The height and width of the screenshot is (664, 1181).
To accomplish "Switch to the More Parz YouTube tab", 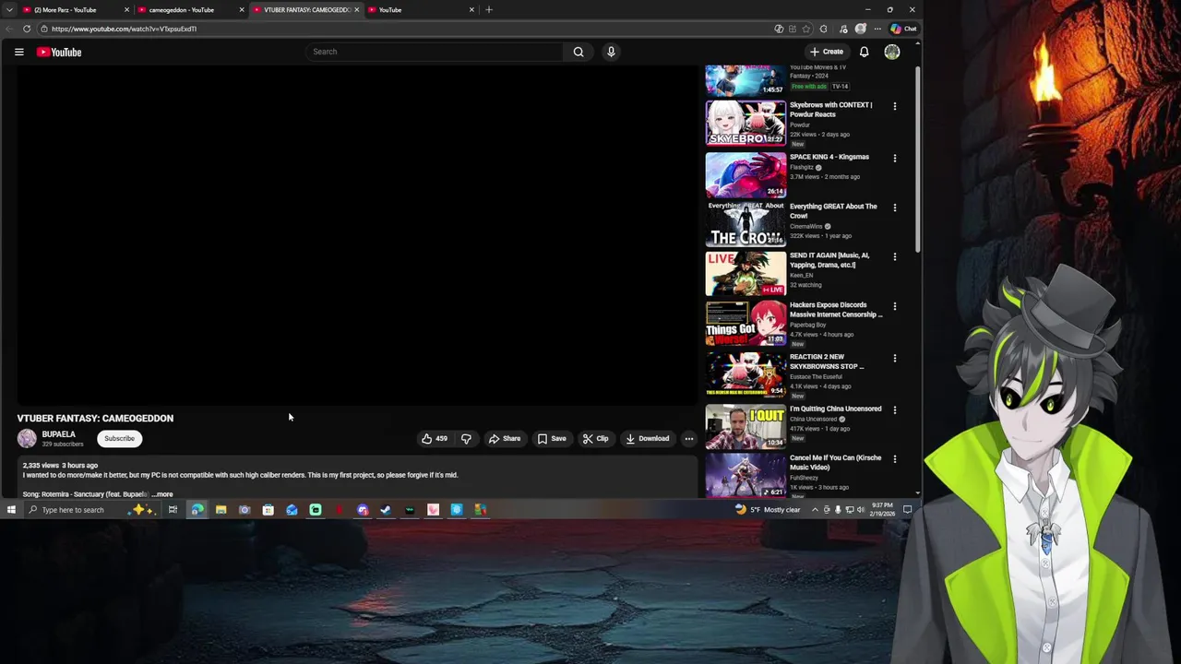I will (x=76, y=10).
